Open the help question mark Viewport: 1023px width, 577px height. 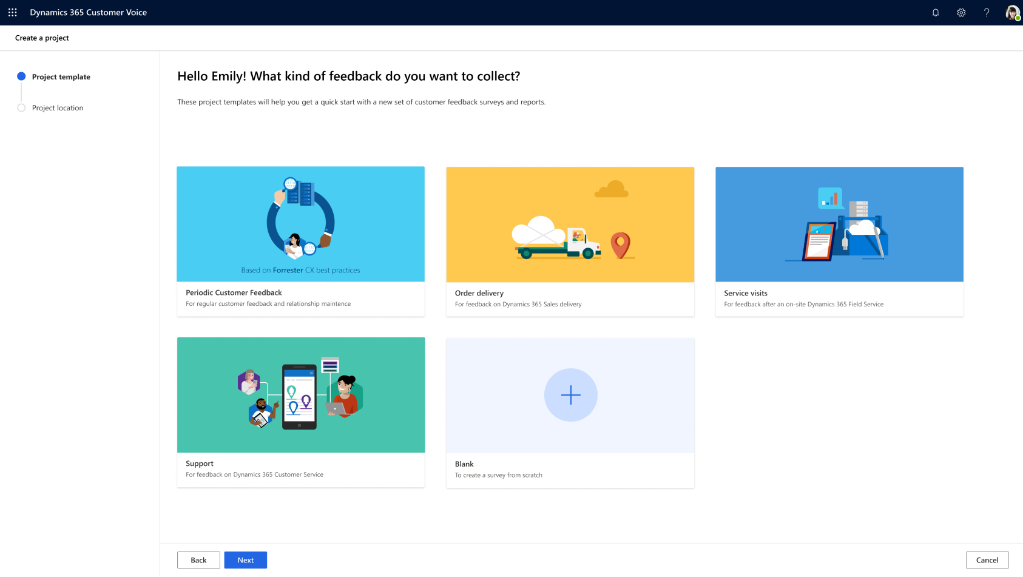tap(987, 12)
